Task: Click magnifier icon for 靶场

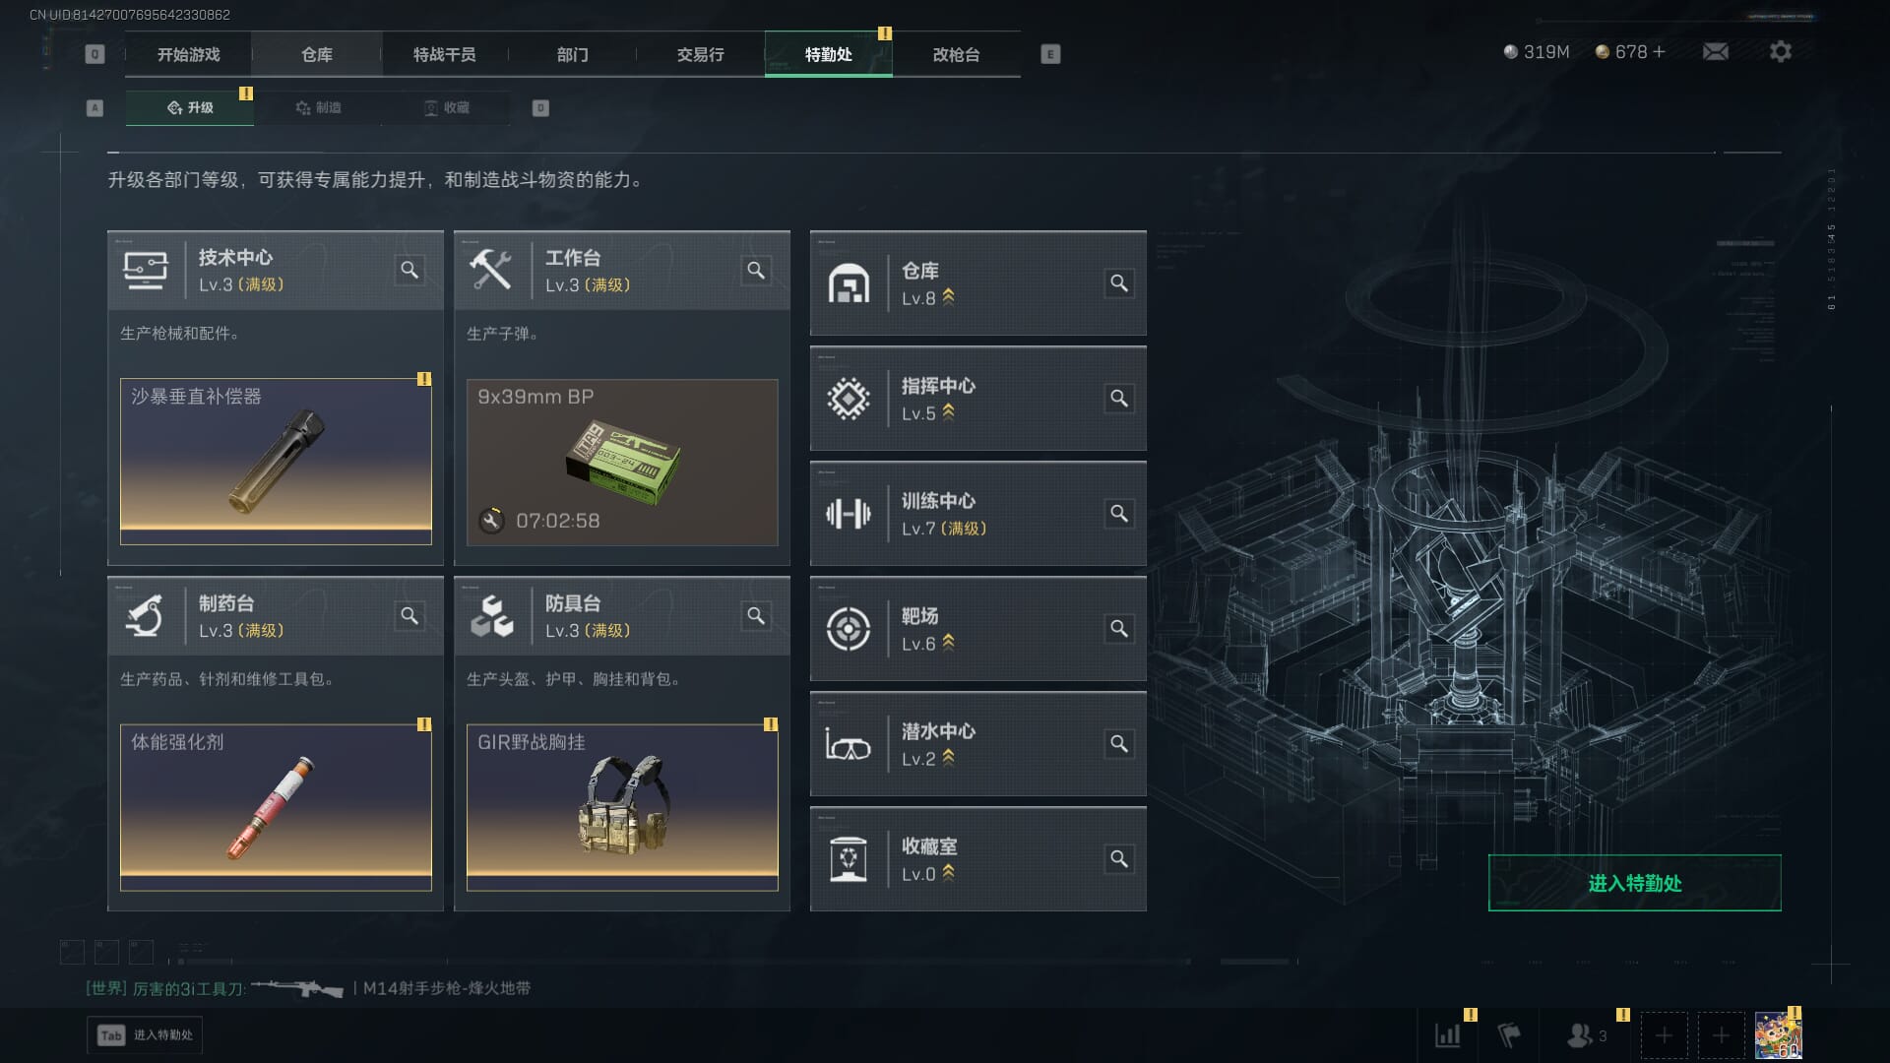Action: (1119, 629)
